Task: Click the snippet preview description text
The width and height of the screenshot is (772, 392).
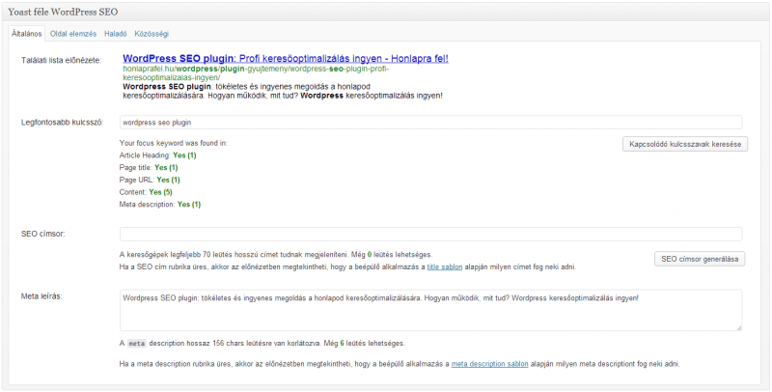Action: tap(282, 91)
